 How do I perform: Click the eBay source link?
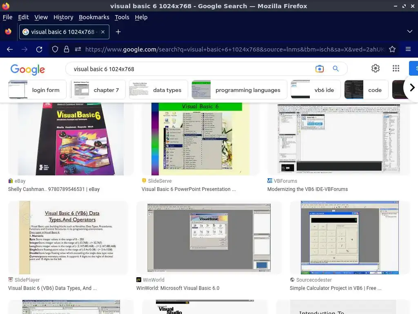pos(20,181)
